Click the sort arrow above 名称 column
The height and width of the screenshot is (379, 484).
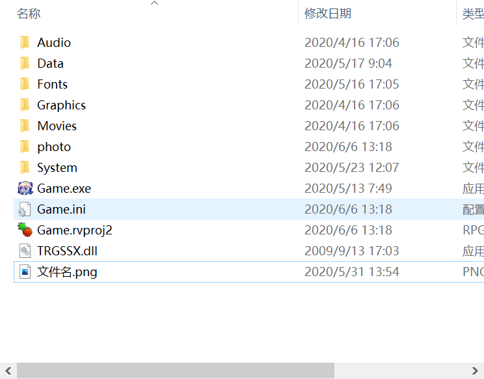coord(154,3)
